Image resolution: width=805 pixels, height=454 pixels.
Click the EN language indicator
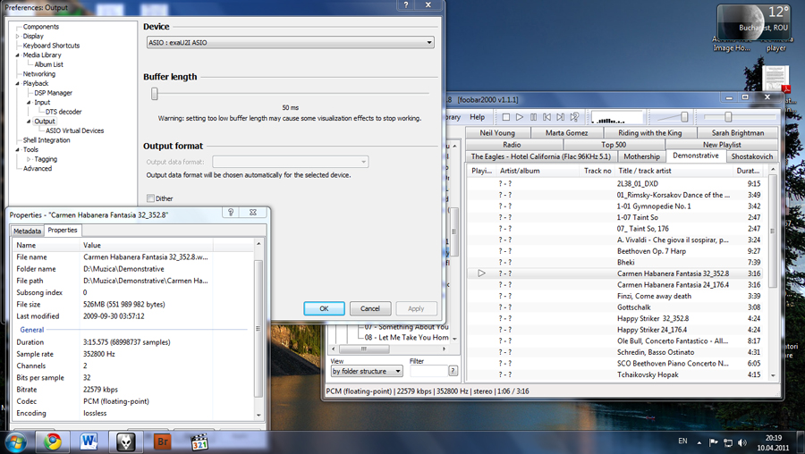pos(682,441)
